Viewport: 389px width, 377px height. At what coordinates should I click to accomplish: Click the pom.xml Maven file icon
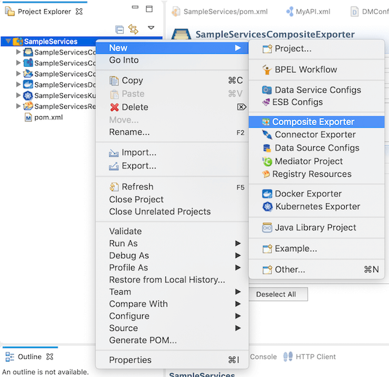[x=29, y=117]
